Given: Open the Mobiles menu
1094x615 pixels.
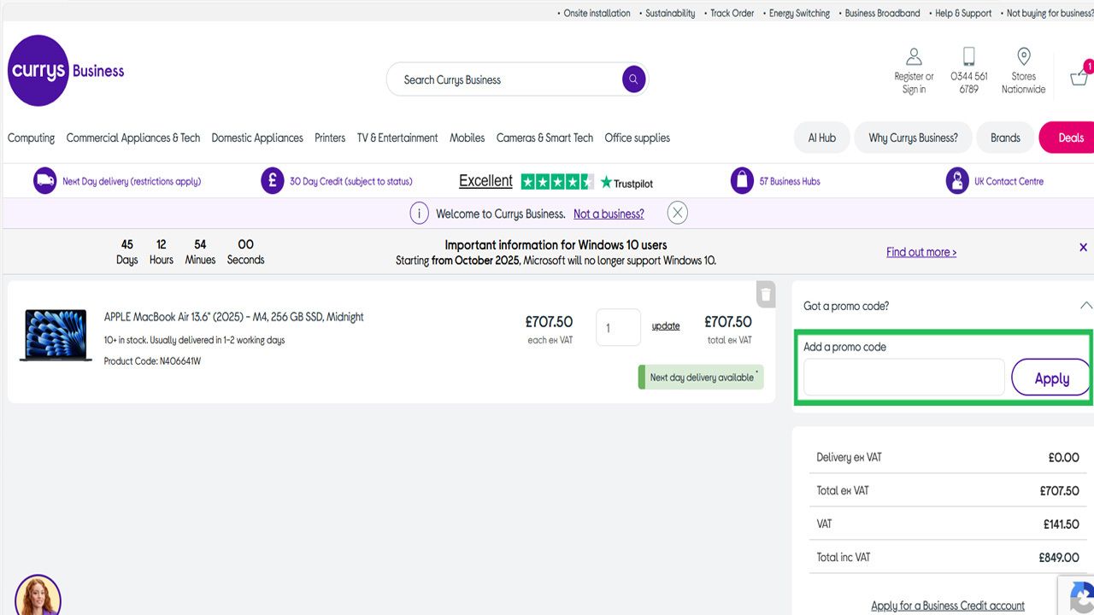Looking at the screenshot, I should 468,138.
